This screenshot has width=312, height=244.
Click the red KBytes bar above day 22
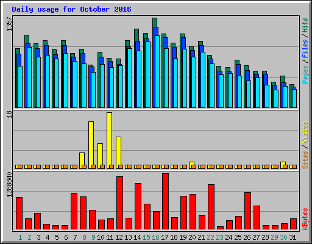point(211,207)
